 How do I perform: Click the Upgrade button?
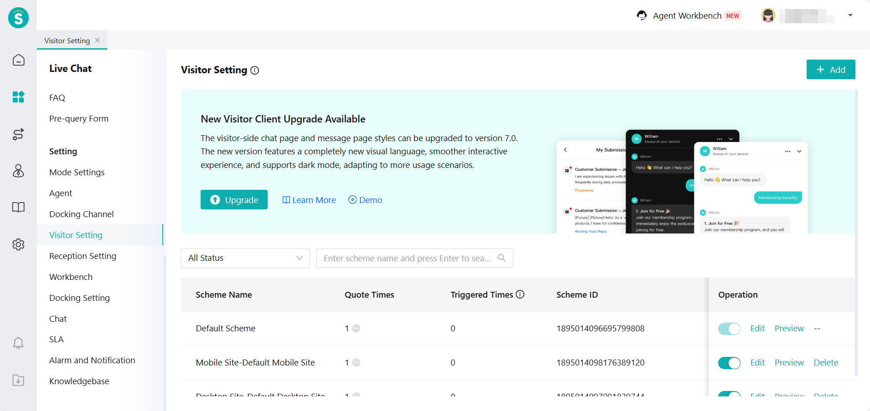click(x=234, y=200)
